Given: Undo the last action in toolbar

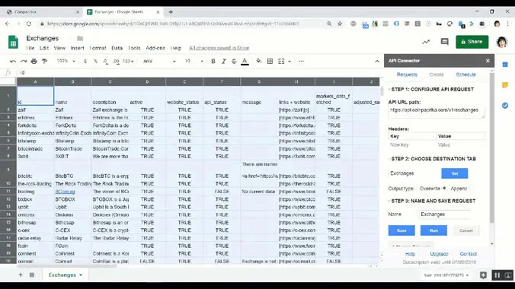Looking at the screenshot, I should 13,62.
